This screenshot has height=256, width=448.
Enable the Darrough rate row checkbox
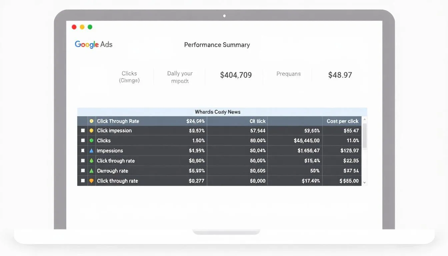pos(83,171)
